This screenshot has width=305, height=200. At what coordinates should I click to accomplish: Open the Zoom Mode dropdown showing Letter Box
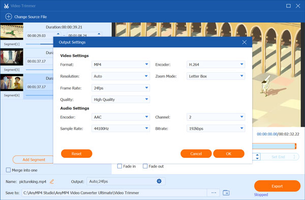[x=216, y=76]
